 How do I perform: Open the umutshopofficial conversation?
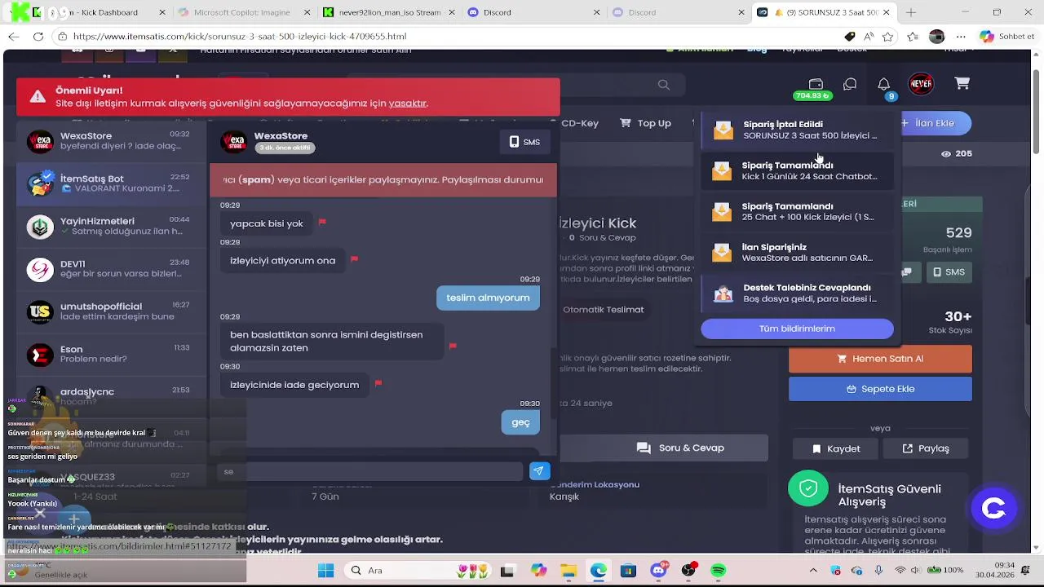tap(110, 311)
